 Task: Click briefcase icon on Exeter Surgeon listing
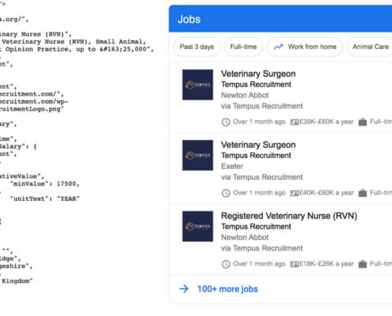[x=363, y=193]
